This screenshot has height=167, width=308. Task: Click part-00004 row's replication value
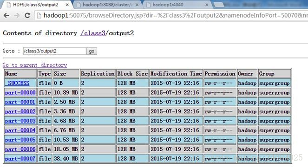[98, 130]
